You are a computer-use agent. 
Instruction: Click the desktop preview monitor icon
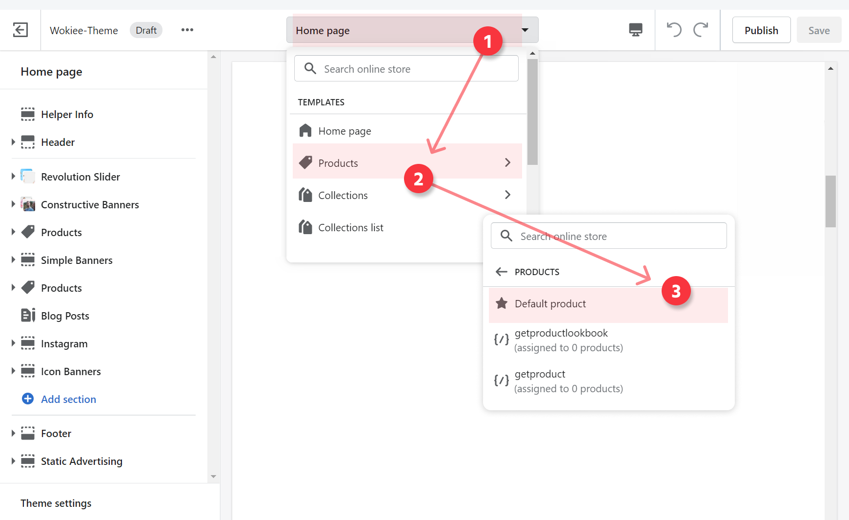tap(635, 30)
